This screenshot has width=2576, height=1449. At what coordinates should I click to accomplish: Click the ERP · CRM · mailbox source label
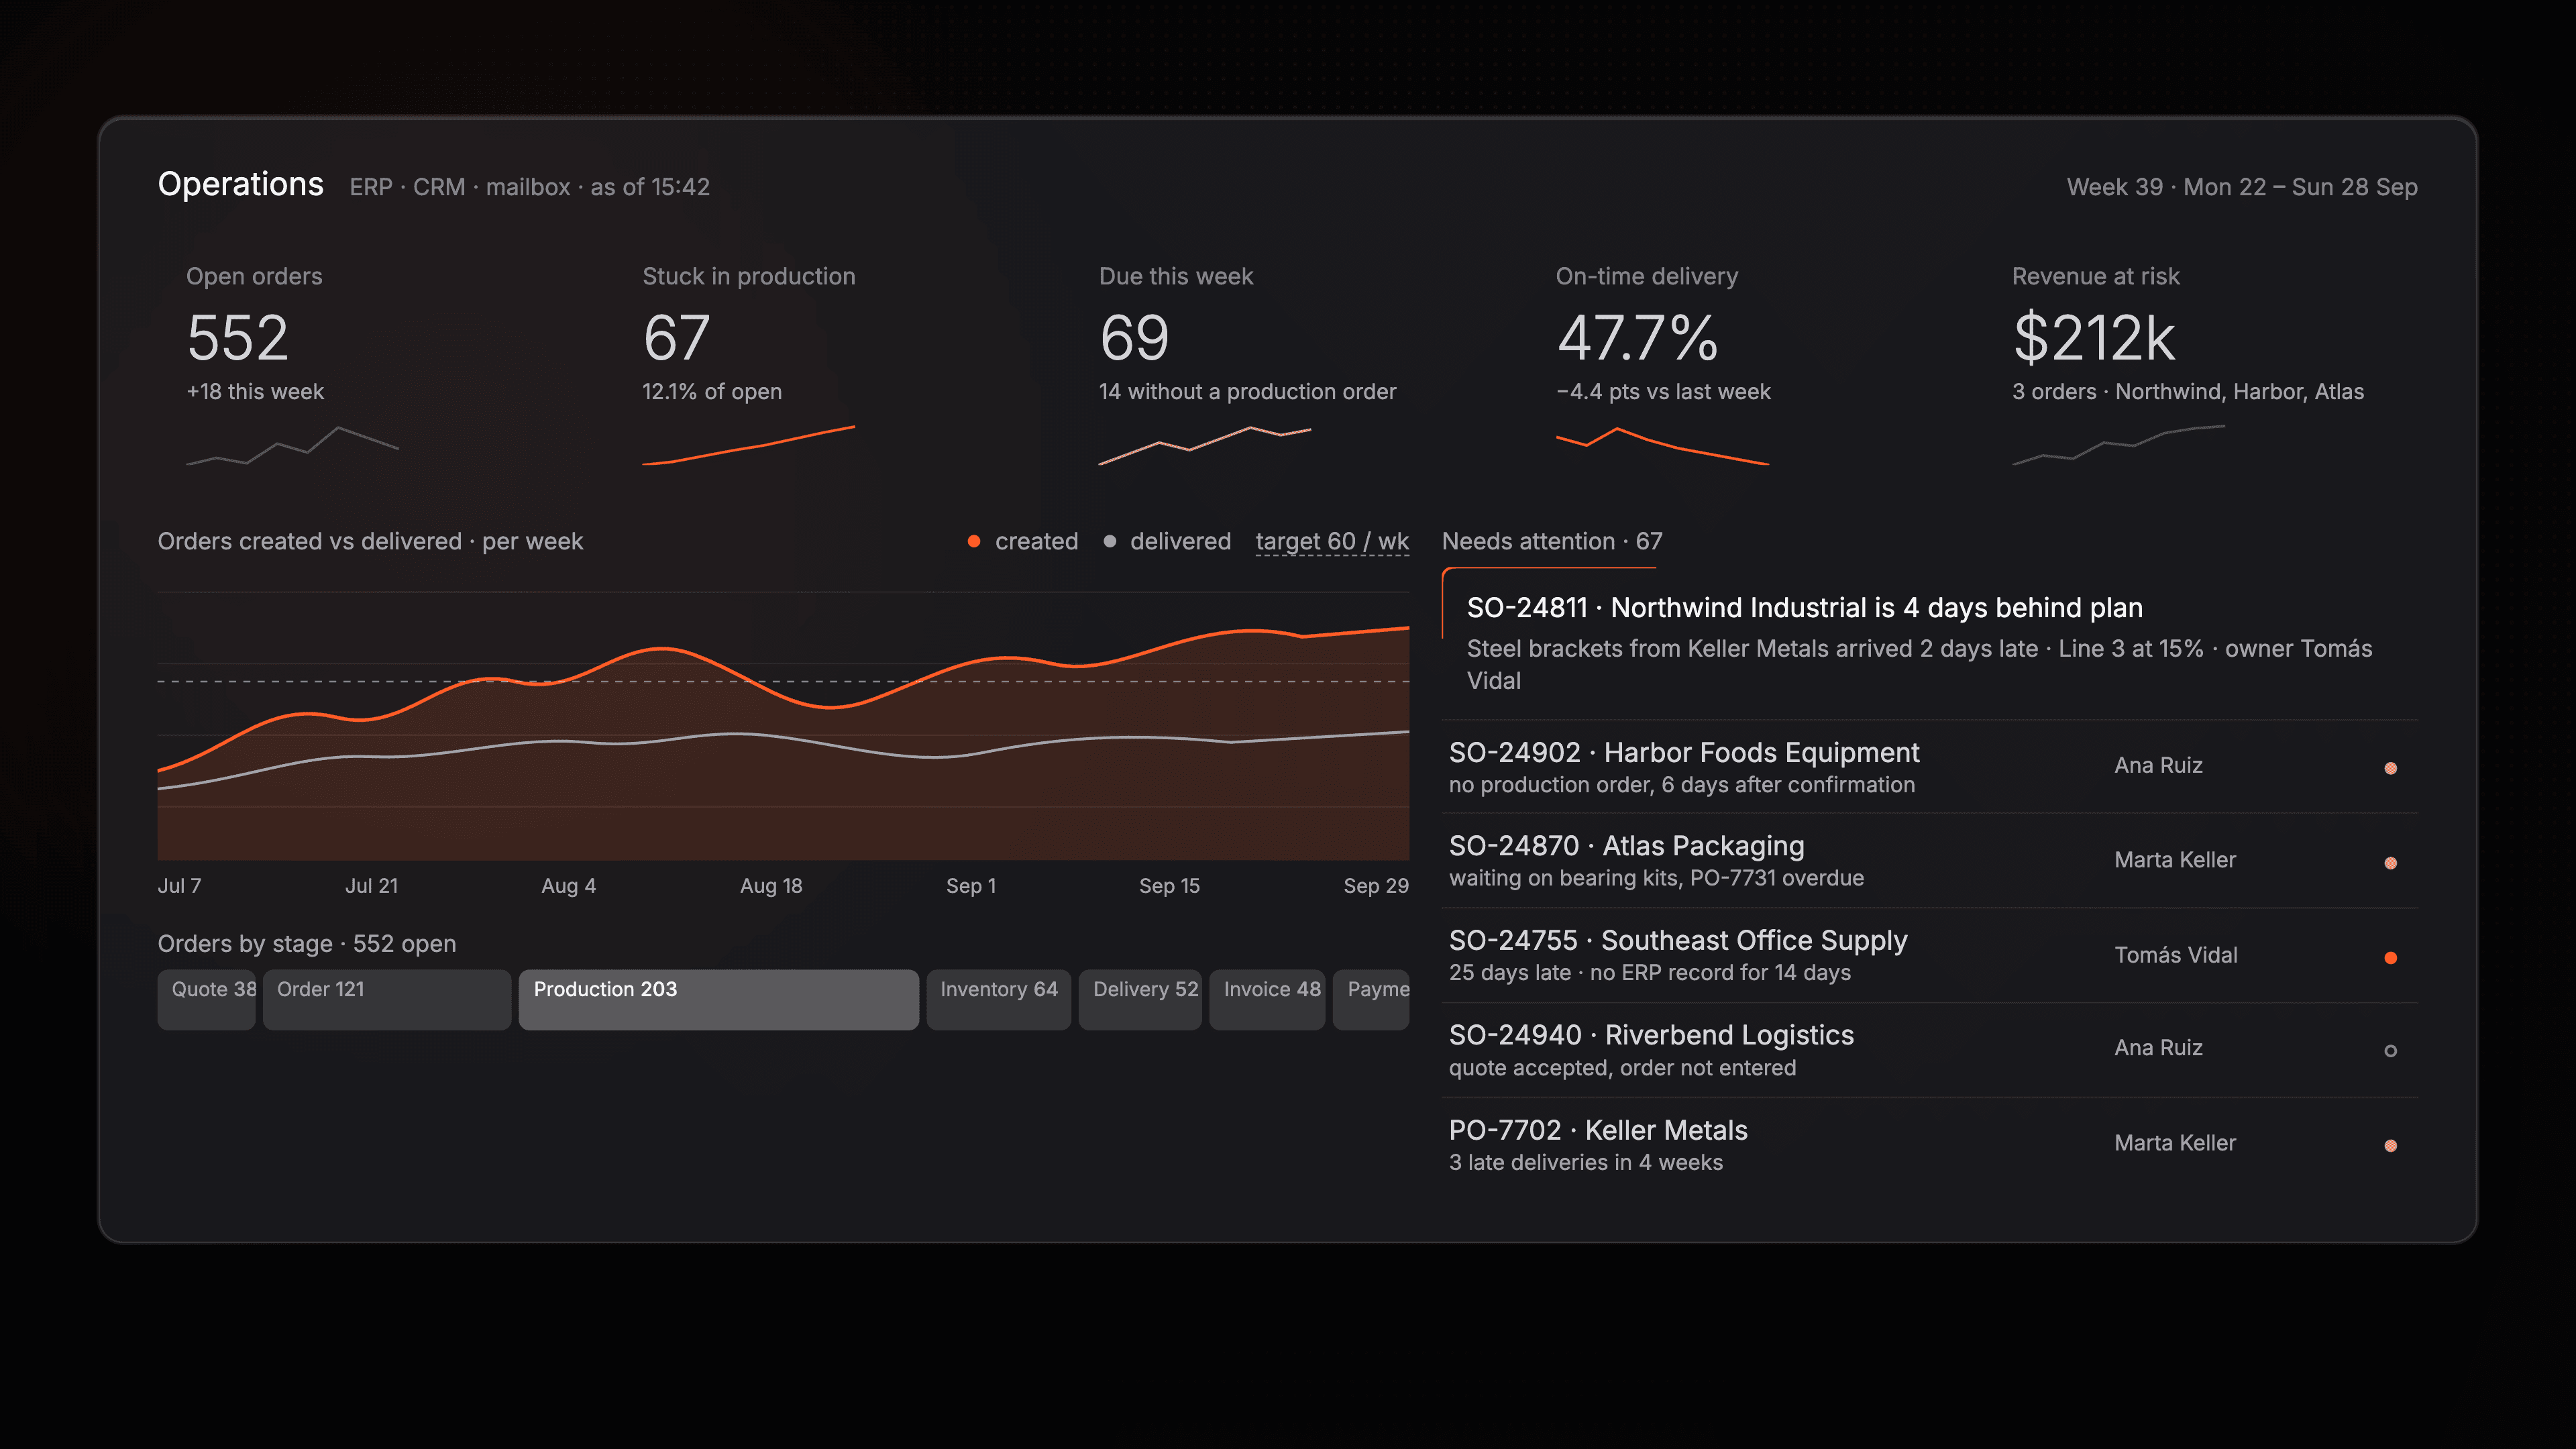(529, 187)
